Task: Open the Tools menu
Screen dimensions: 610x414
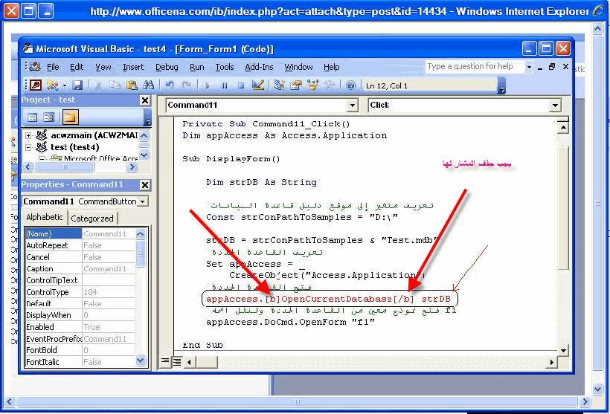Action: pyautogui.click(x=225, y=67)
